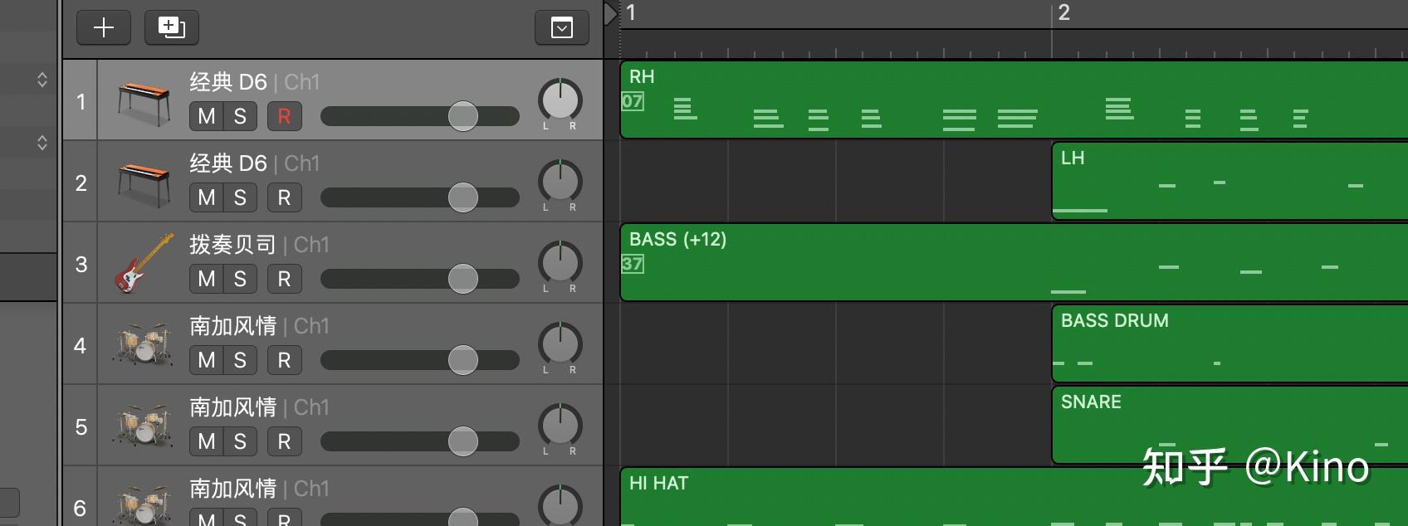Mute track 3 拨奏贝司
This screenshot has width=1408, height=526.
tap(207, 279)
